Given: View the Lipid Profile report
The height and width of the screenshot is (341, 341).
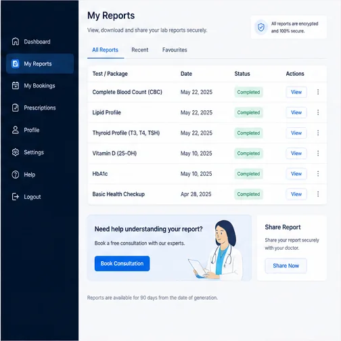Looking at the screenshot, I should tap(296, 112).
